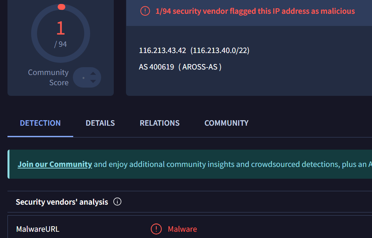Click the Security vendors' analysis heading
Image resolution: width=372 pixels, height=238 pixels.
pos(62,202)
